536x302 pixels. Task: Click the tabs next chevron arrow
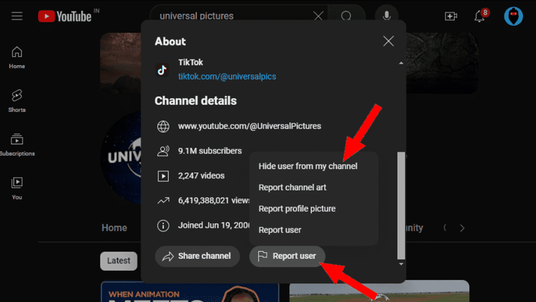pyautogui.click(x=462, y=228)
